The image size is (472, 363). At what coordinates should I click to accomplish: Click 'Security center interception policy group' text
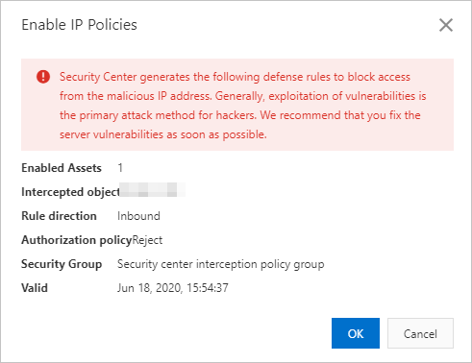tap(221, 264)
